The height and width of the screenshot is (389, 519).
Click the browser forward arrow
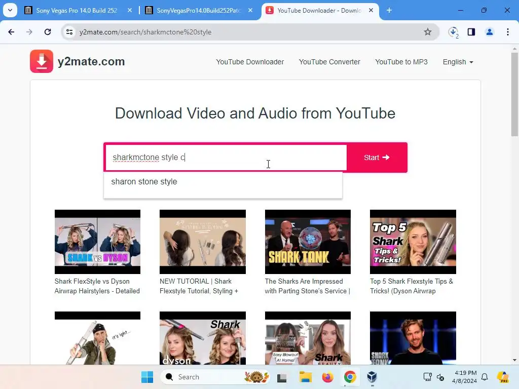29,32
